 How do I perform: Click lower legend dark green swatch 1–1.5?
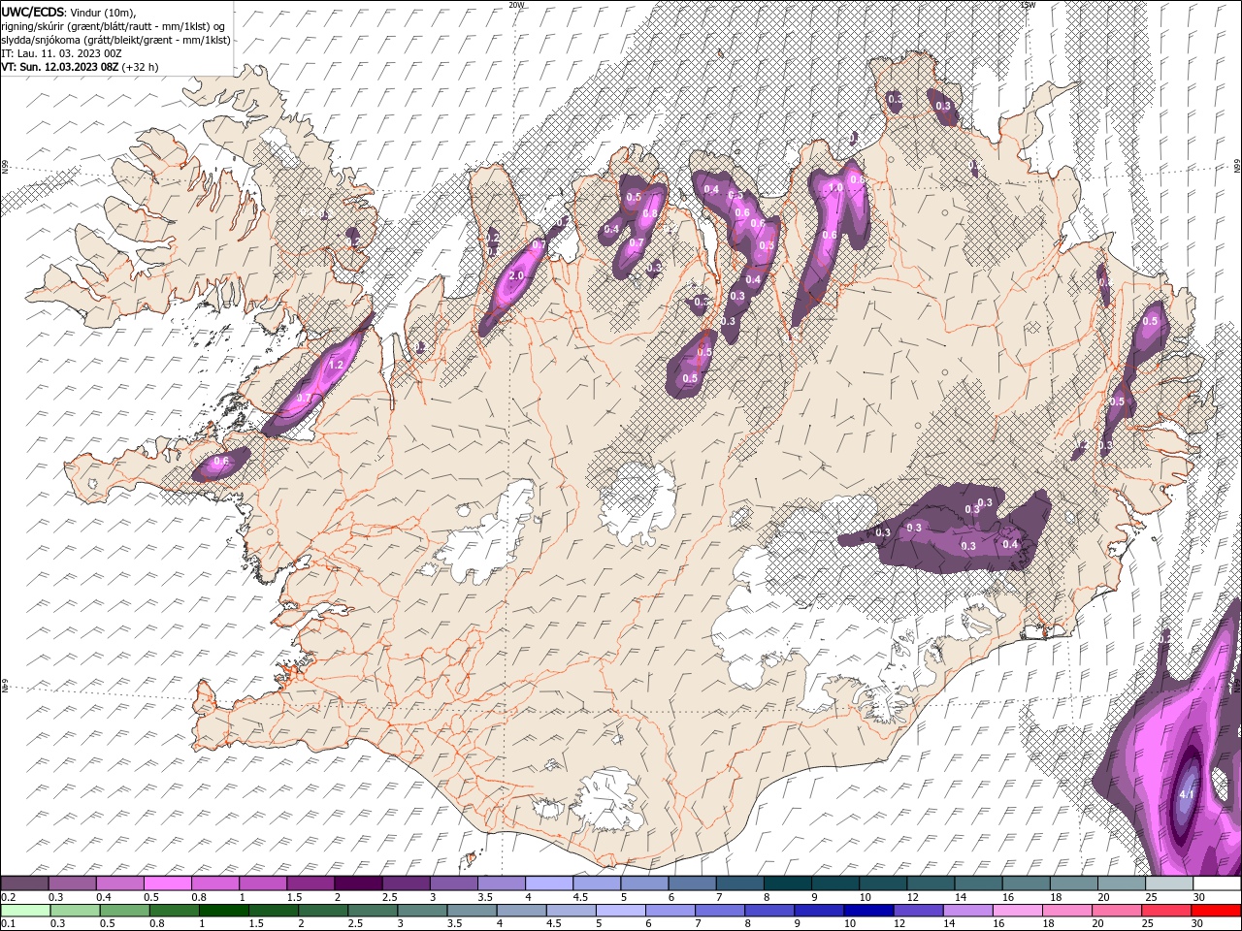(223, 911)
